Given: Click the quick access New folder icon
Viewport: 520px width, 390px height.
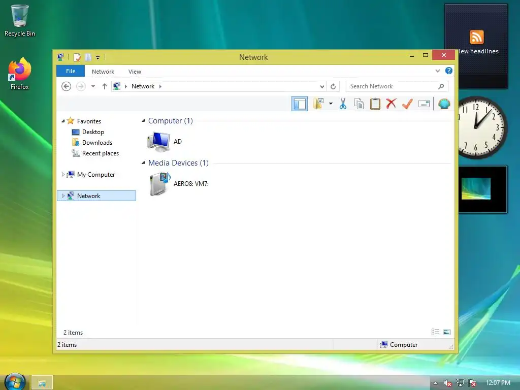Looking at the screenshot, I should coord(88,57).
